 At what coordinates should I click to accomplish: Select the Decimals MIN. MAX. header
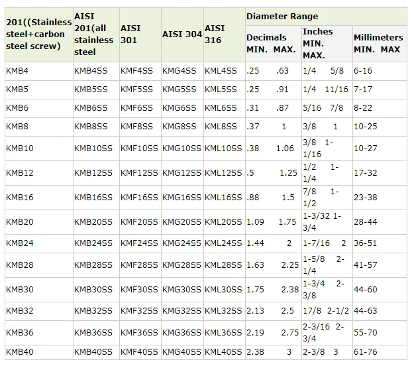[x=271, y=44]
